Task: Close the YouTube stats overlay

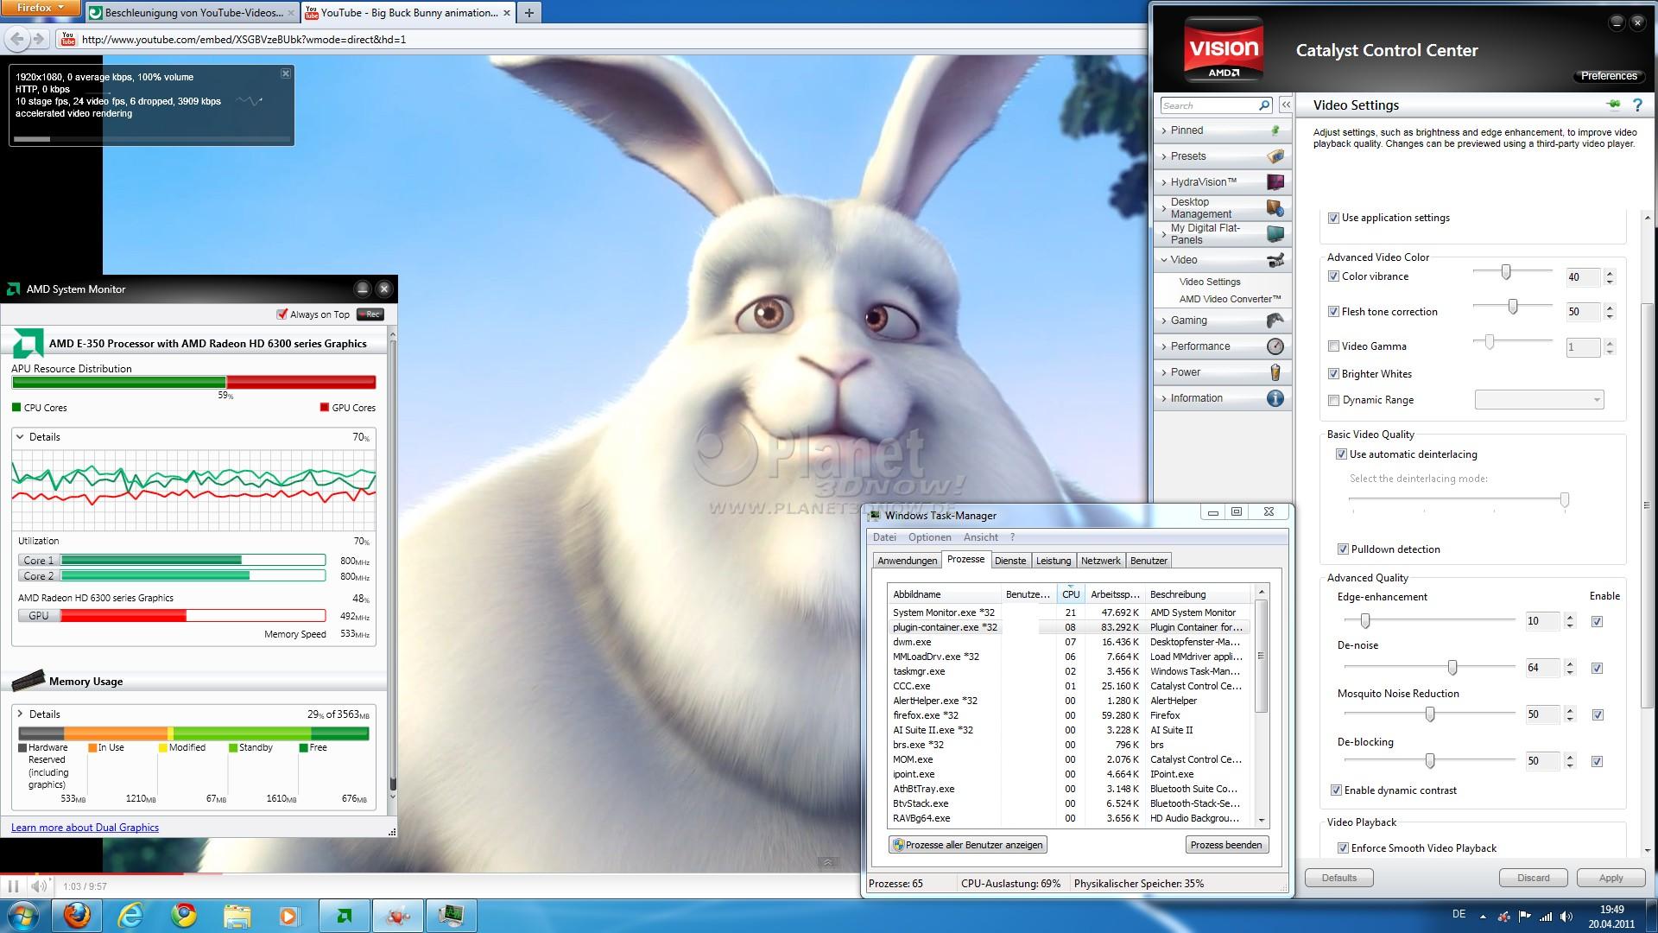Action: click(286, 73)
